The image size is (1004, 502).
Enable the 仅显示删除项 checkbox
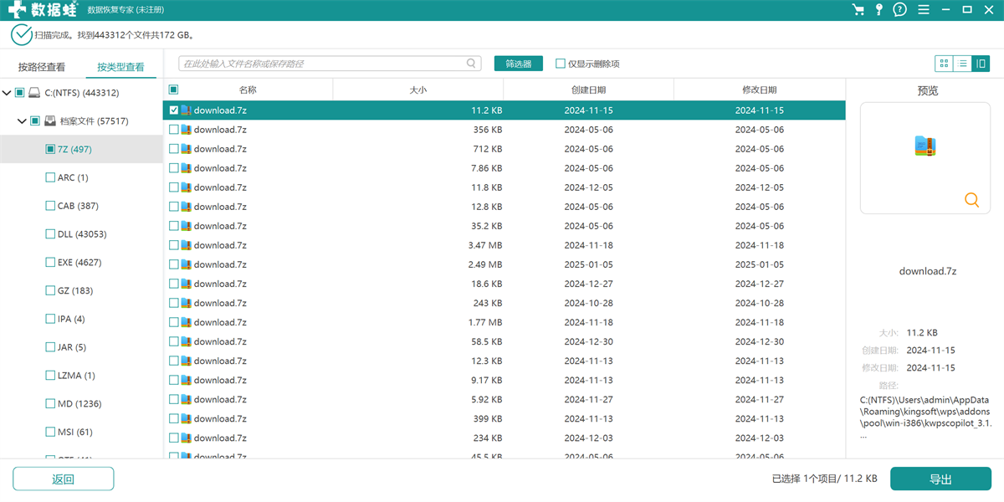[x=561, y=64]
